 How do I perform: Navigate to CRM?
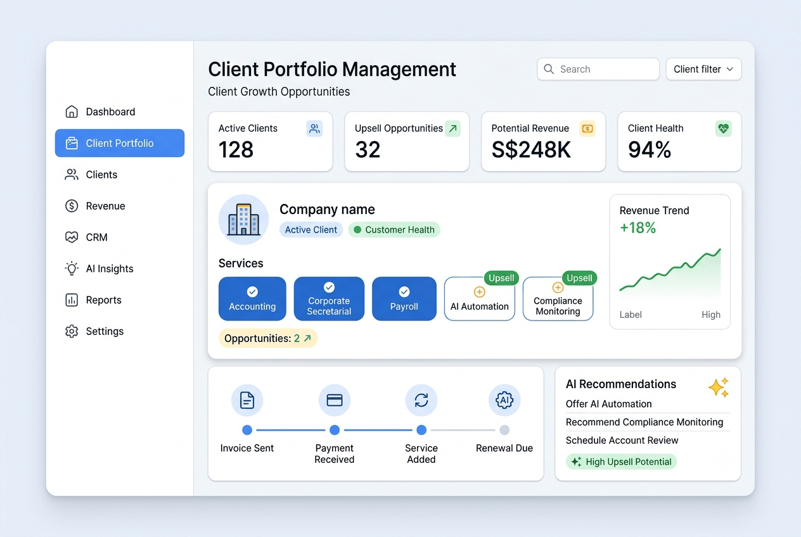[x=120, y=237]
